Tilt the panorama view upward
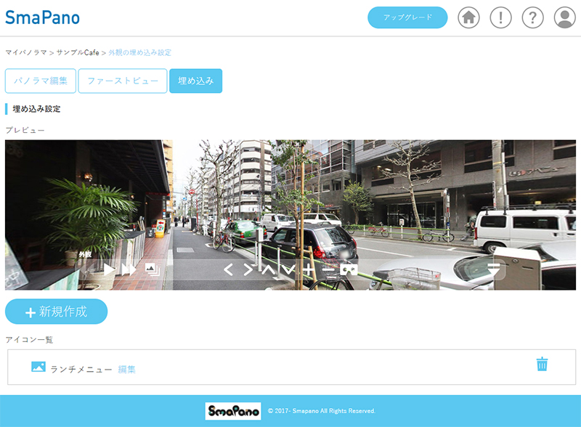Image resolution: width=581 pixels, height=427 pixels. (x=268, y=269)
